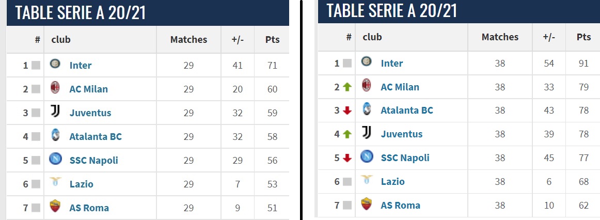Click Atalanta BC crest in right table

[x=366, y=110]
